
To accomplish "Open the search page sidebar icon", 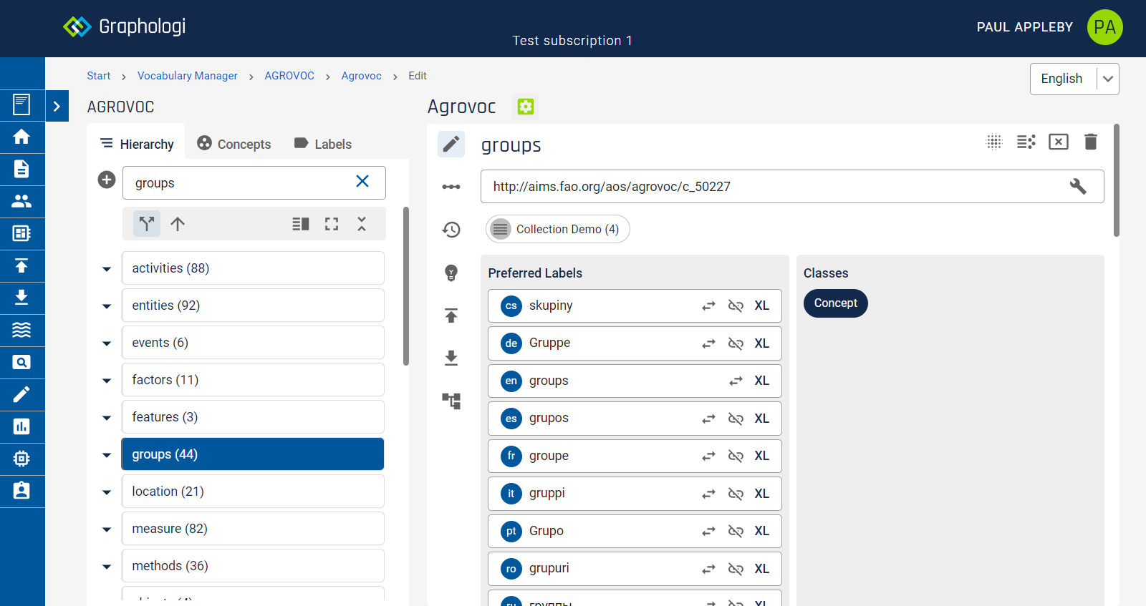I will tap(21, 362).
